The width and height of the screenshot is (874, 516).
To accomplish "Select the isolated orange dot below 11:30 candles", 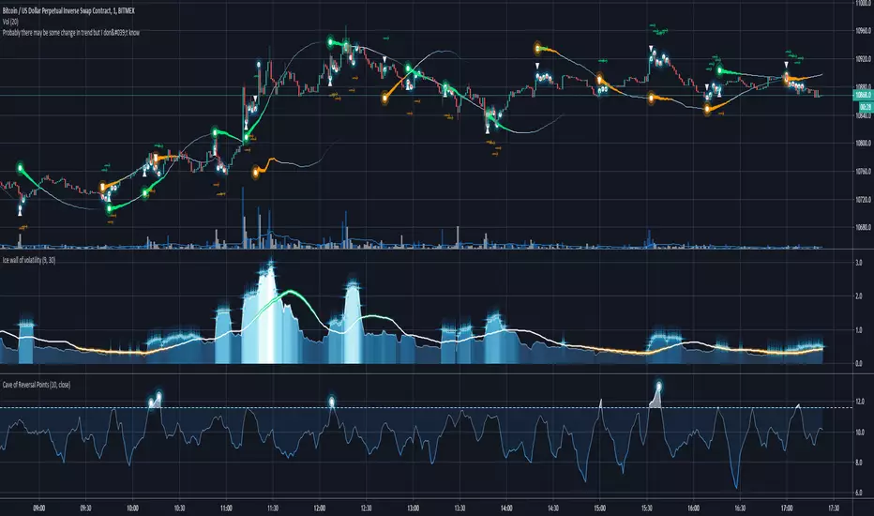I will [256, 172].
